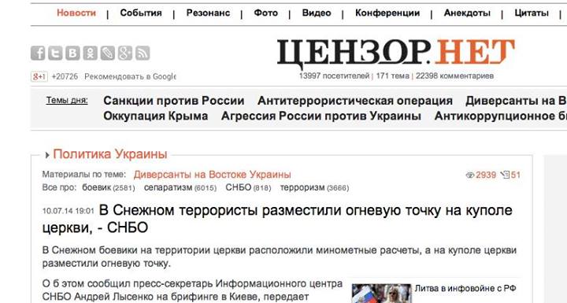Open Литва в инфовойне с РФ link

[x=465, y=289]
